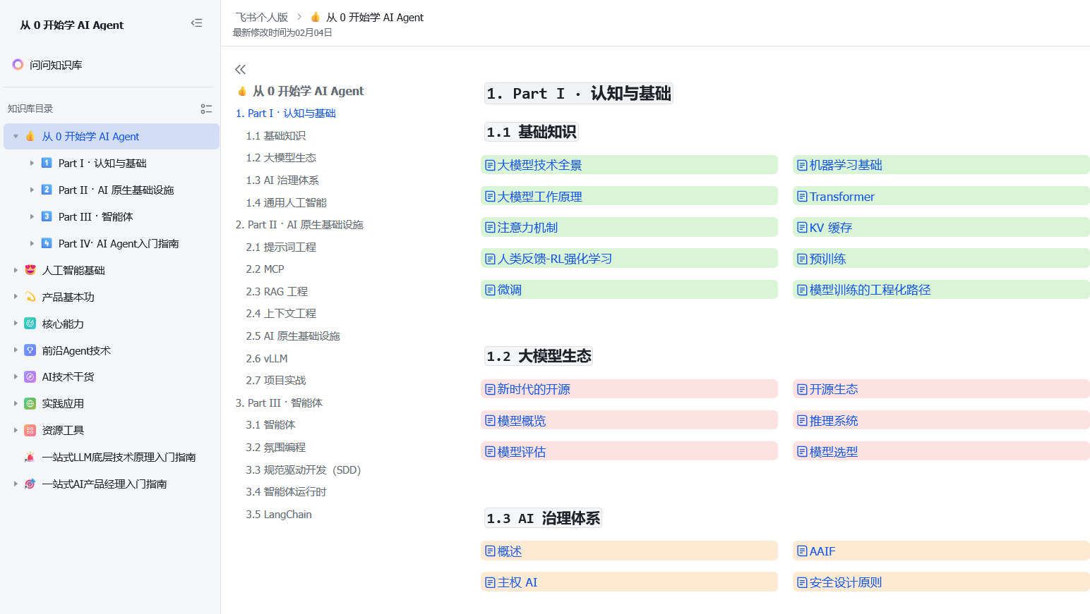Click icon beside 一站式LLM底层技术原理入门指南
This screenshot has width=1090, height=614.
coord(30,457)
